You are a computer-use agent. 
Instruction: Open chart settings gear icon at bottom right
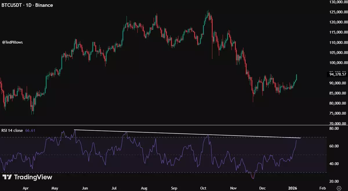click(x=338, y=188)
